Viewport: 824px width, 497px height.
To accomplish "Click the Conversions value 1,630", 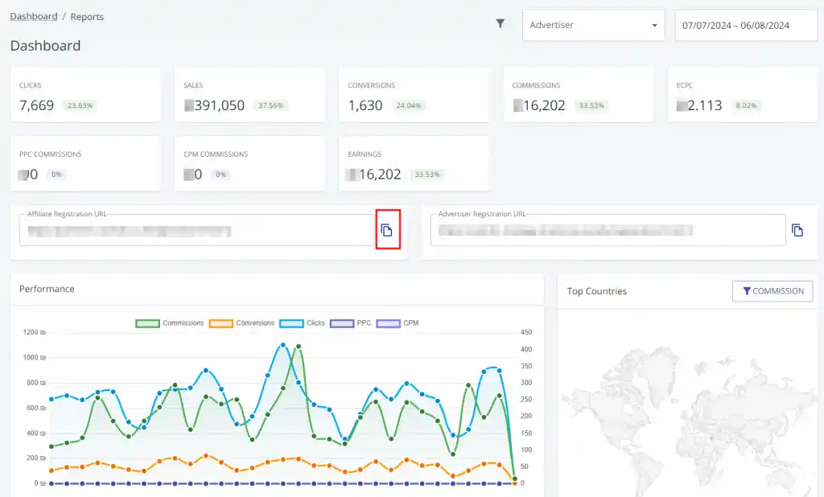I will (365, 105).
